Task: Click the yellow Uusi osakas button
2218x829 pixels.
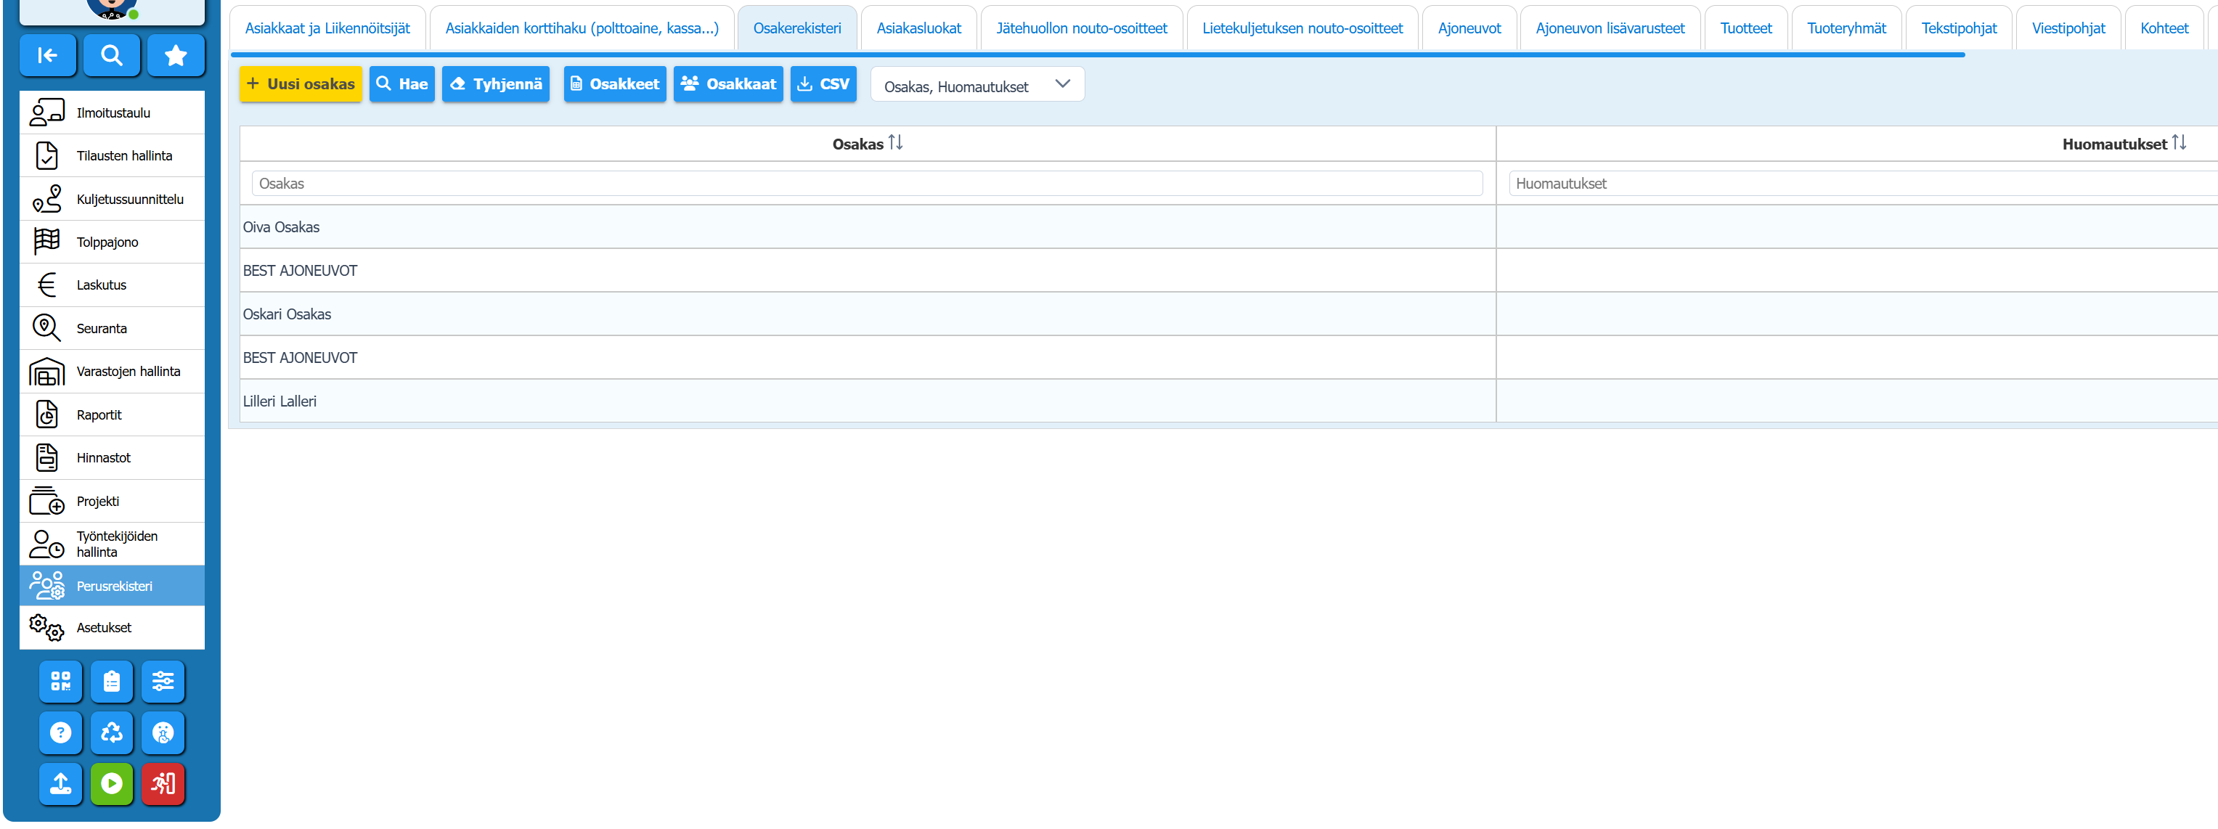Action: point(301,84)
